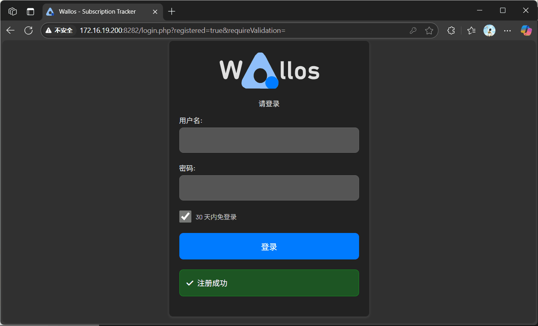Viewport: 538px width, 326px height.
Task: Open the tab actions menu icon
Action: pyautogui.click(x=30, y=12)
